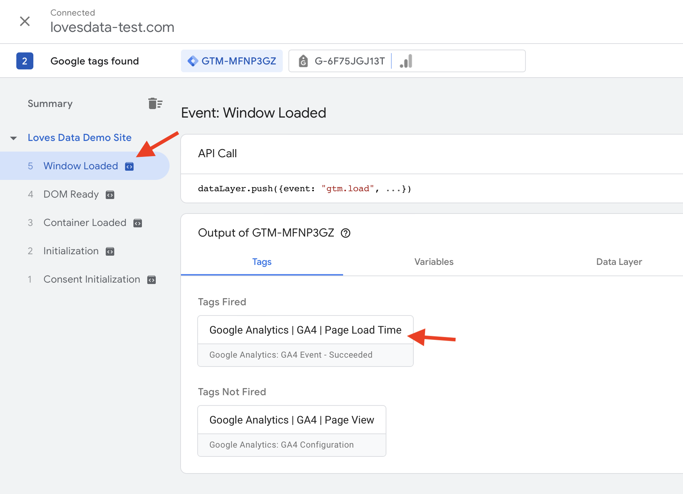Collapse the Loves Data Demo Site tree

click(x=13, y=138)
